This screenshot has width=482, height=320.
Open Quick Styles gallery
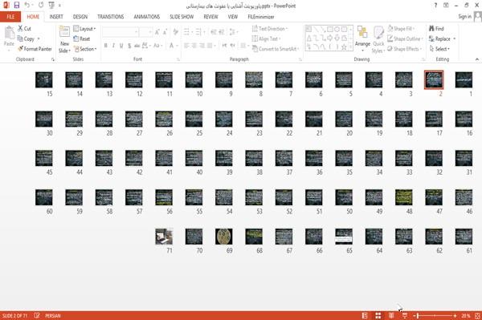(x=378, y=39)
